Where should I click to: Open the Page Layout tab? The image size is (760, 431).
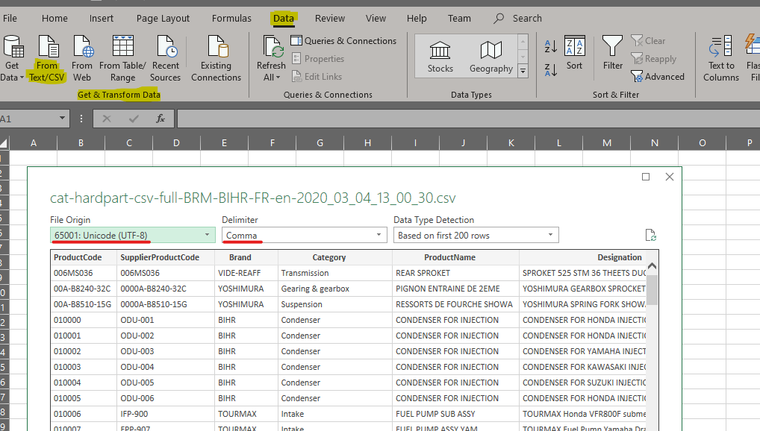point(163,18)
